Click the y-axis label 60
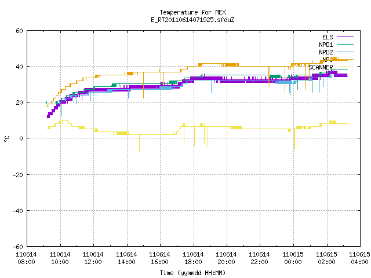This screenshot has height=278, width=371. 19,31
